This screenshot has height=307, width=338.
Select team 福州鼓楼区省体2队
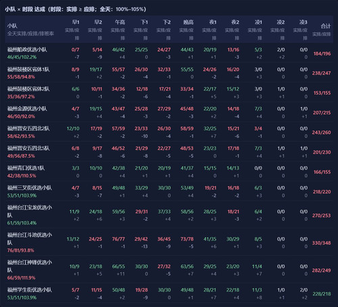click(x=28, y=89)
